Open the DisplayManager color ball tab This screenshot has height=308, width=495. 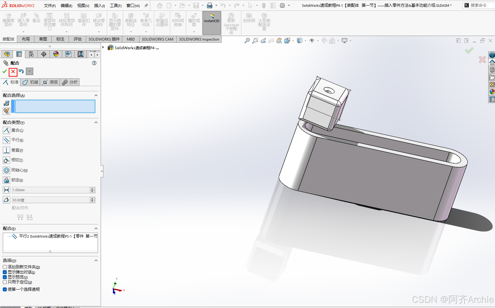56,54
